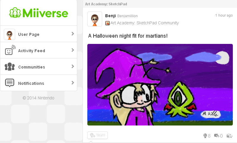
Task: Expand the User Page chevron
Action: tap(73, 34)
